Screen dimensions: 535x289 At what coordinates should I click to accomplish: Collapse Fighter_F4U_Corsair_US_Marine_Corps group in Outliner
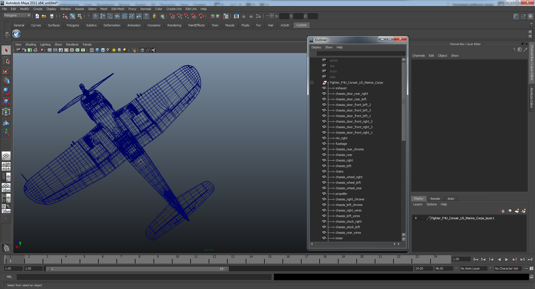click(312, 83)
